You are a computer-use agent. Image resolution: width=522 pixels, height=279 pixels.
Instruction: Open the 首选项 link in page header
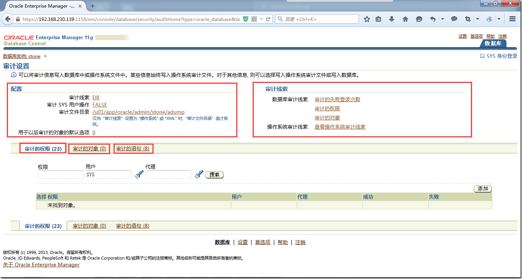476,36
